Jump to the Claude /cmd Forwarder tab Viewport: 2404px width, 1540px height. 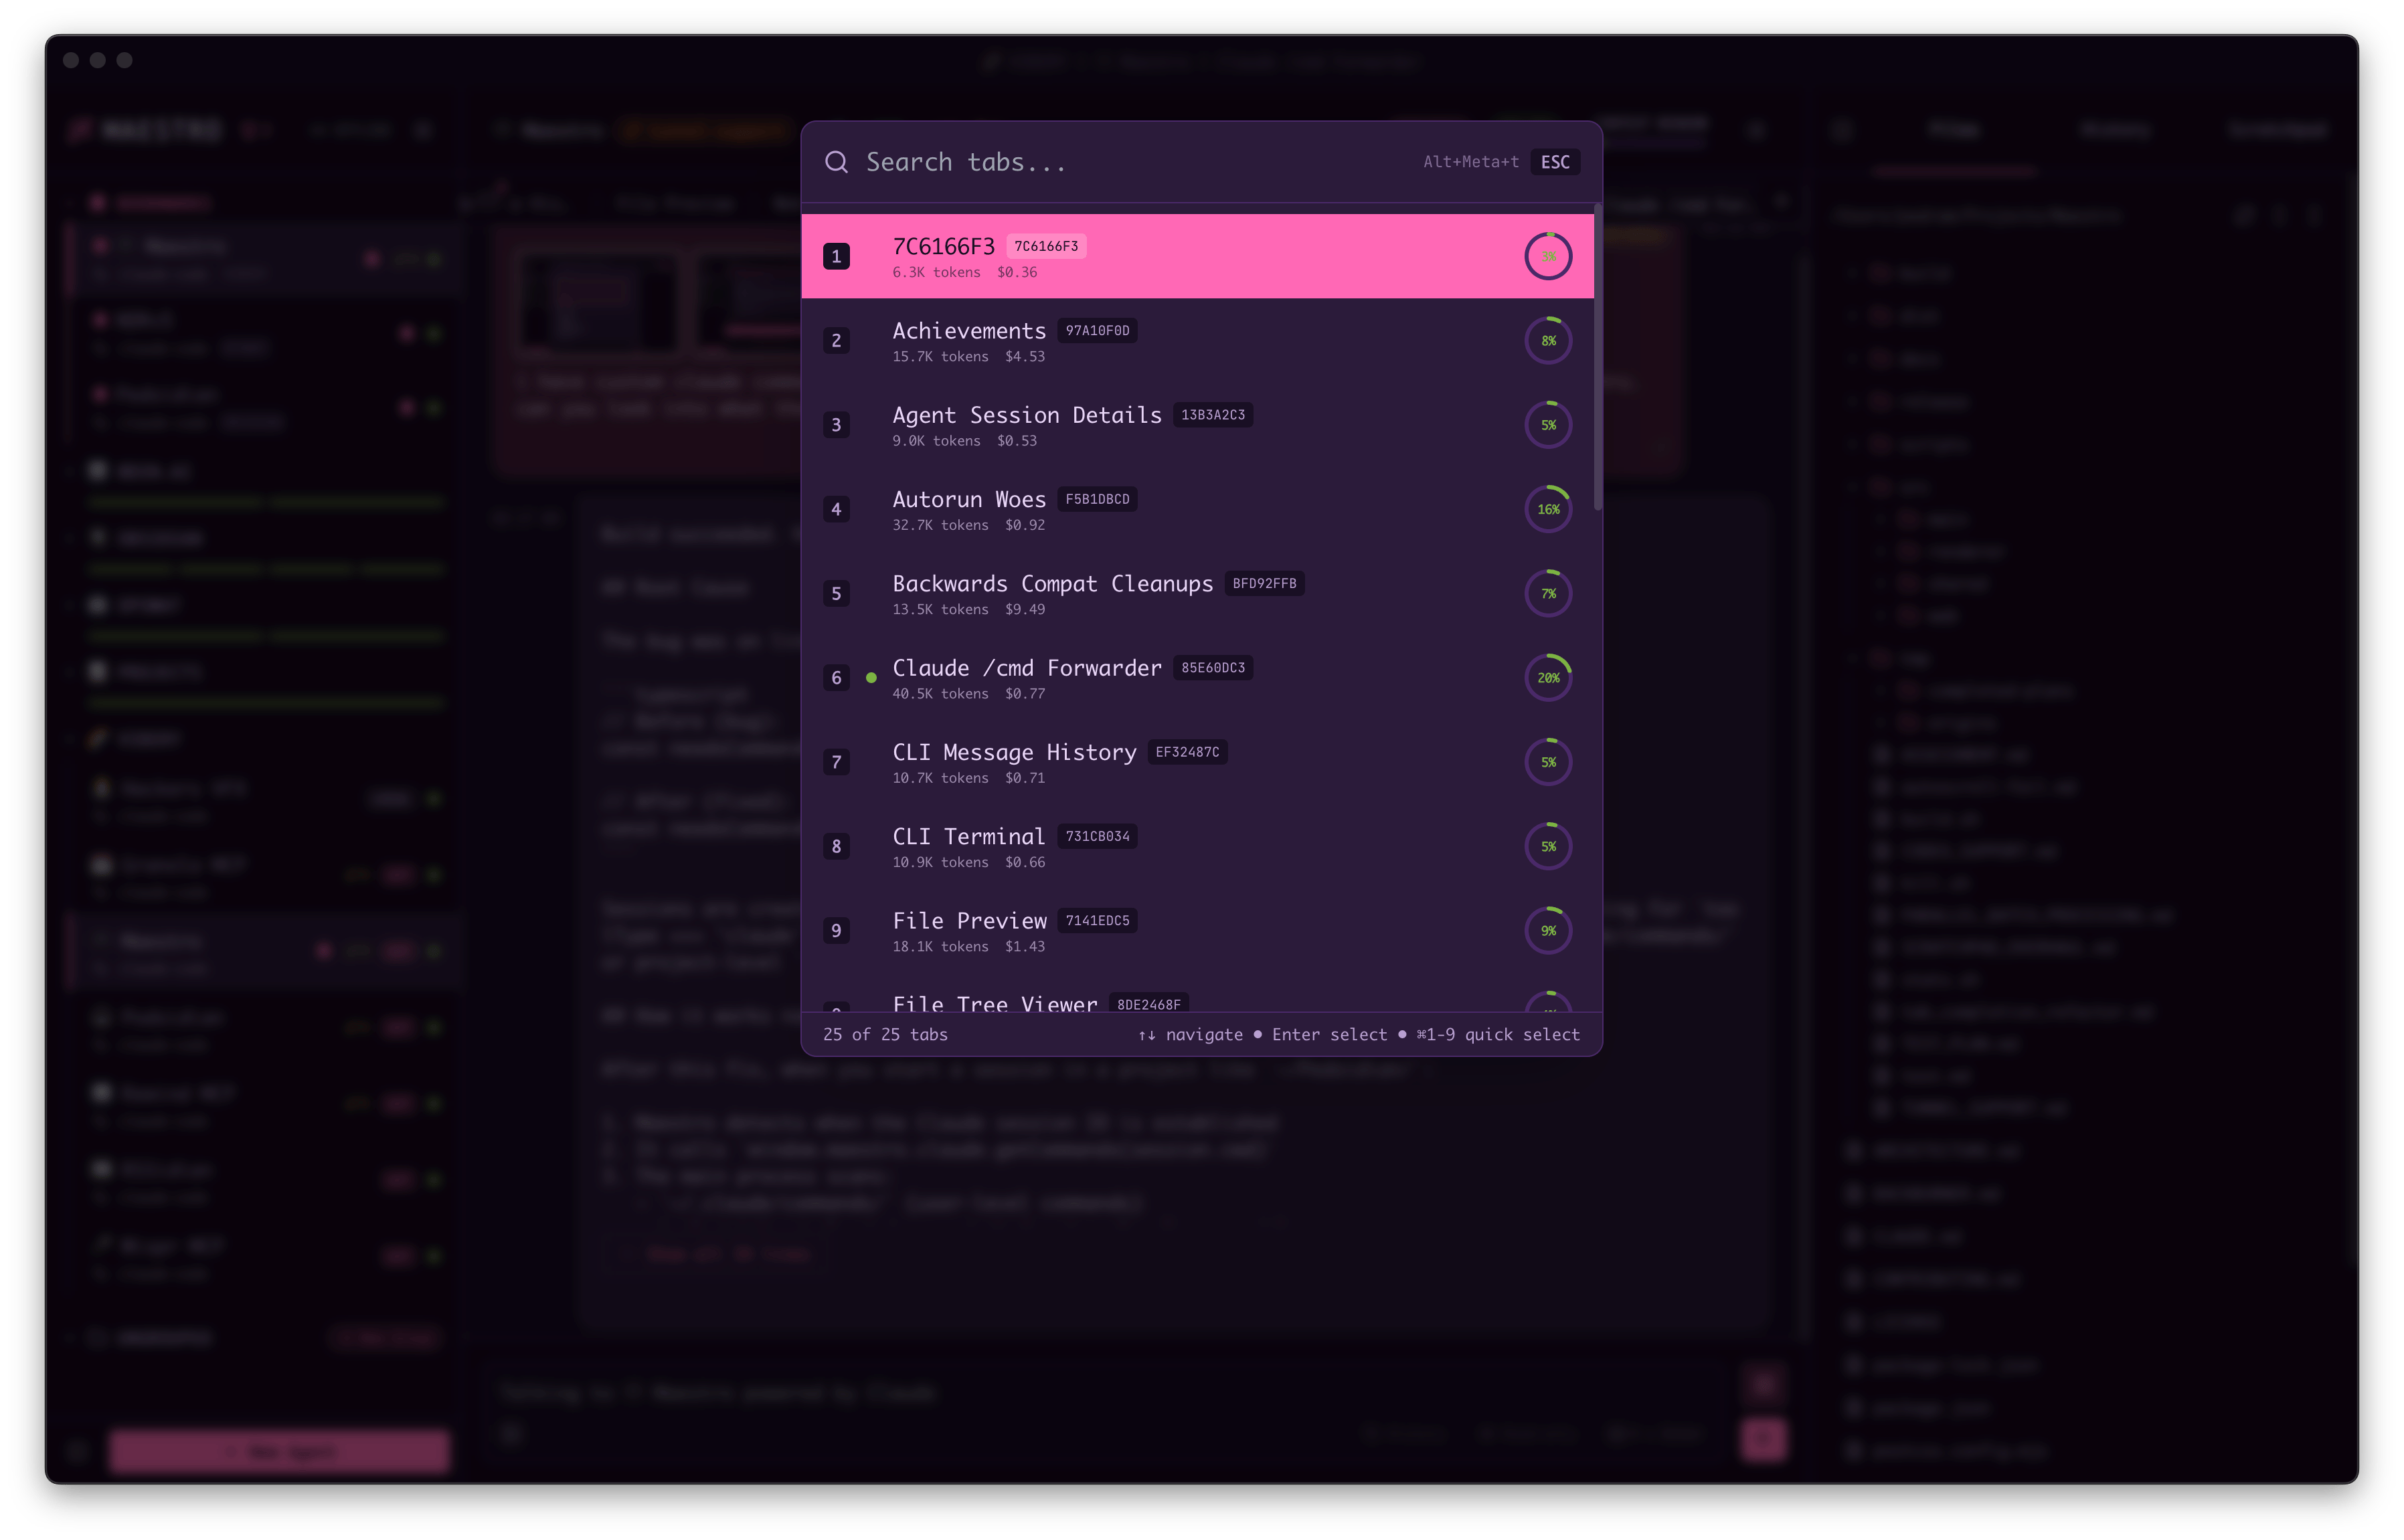pos(1197,678)
